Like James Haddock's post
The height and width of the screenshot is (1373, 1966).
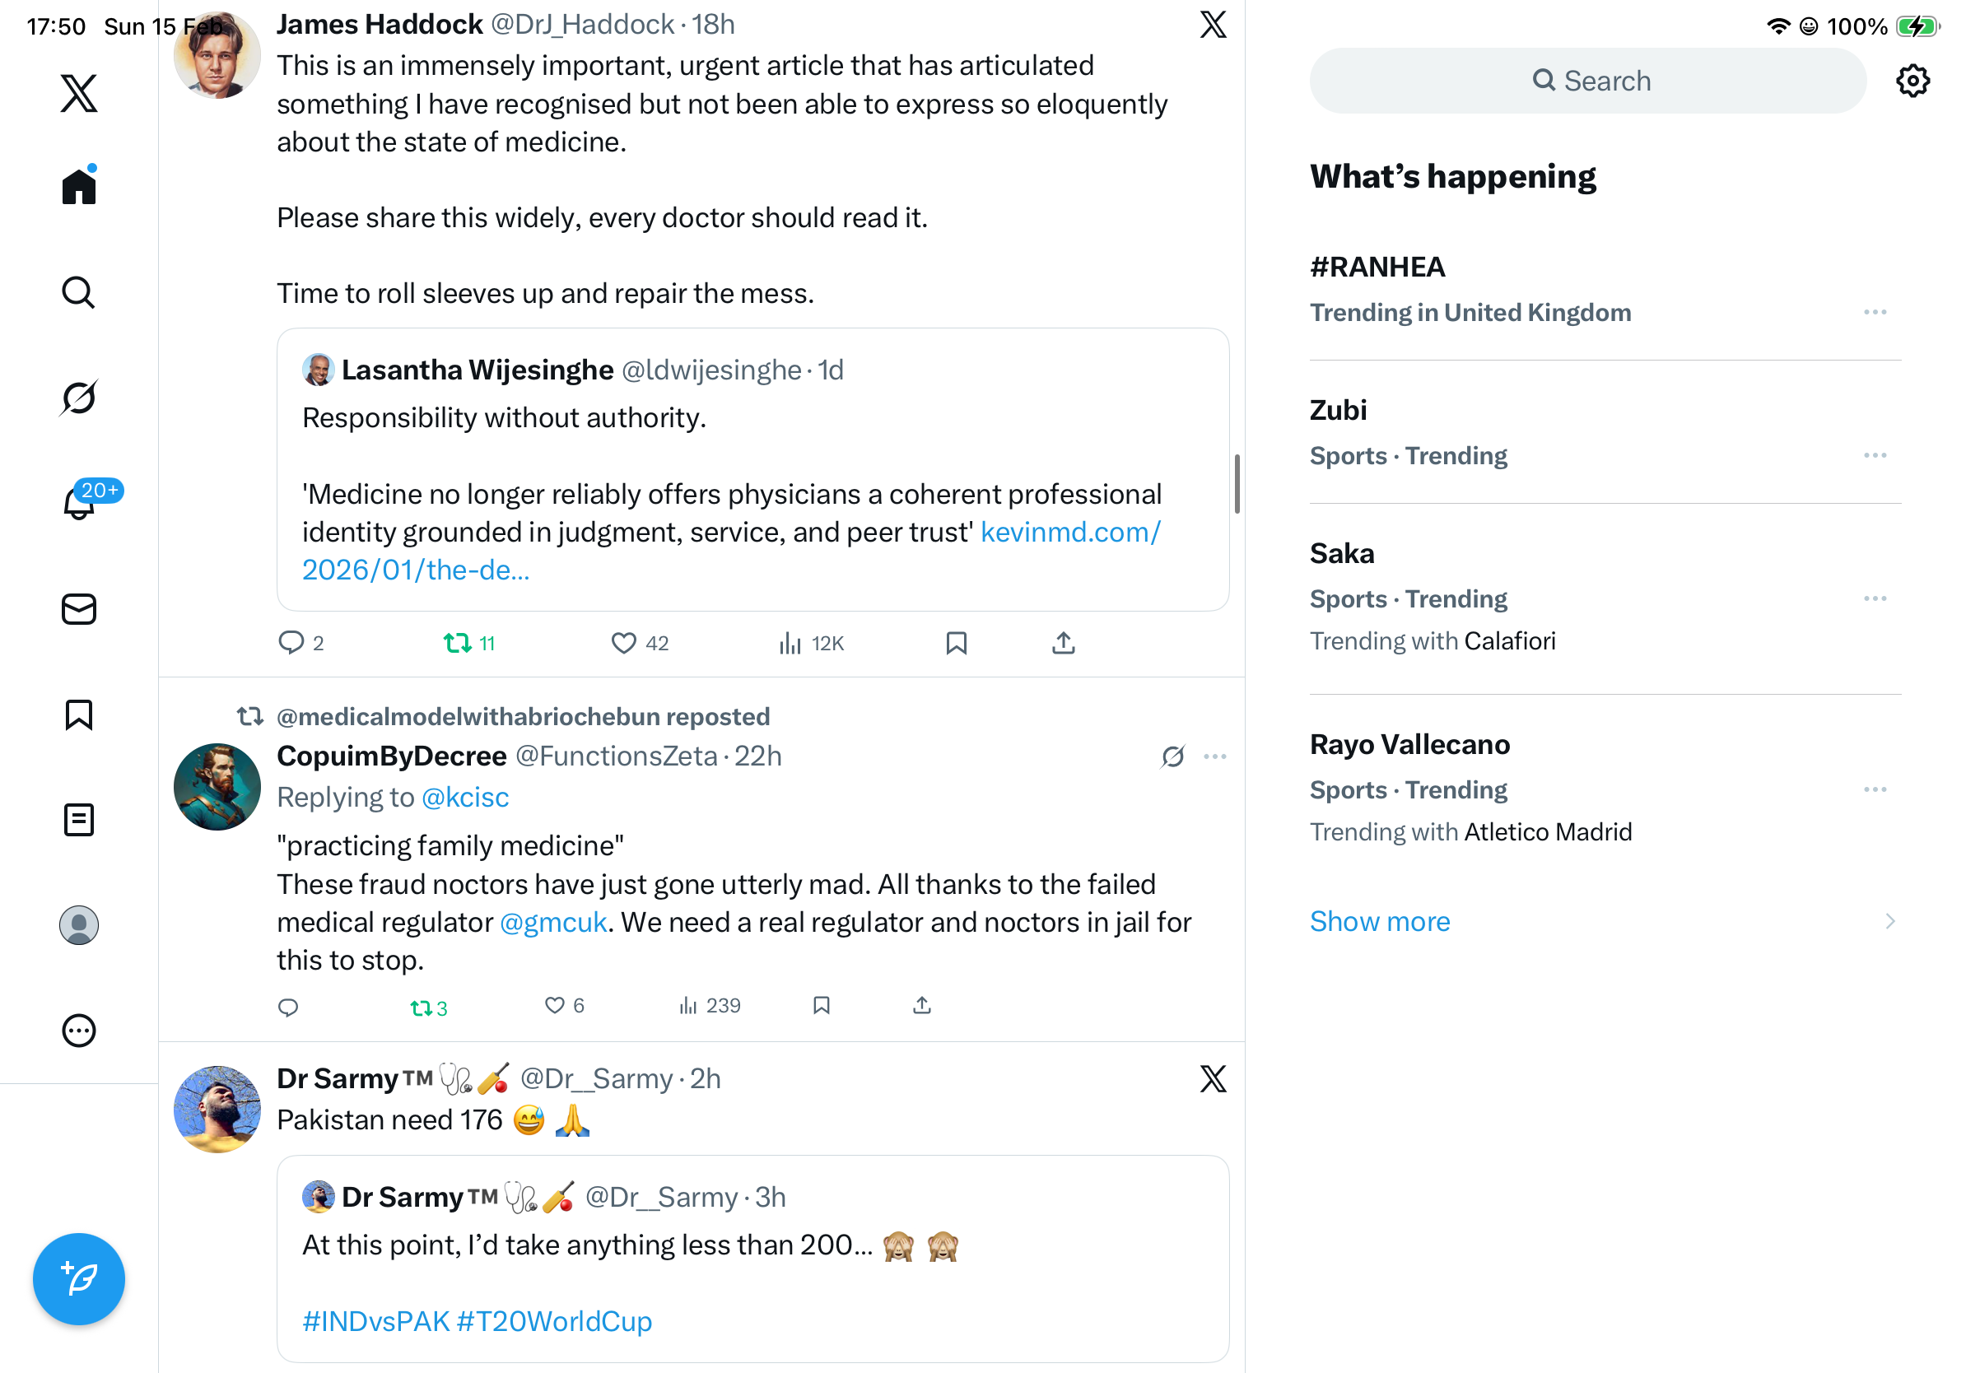click(624, 643)
